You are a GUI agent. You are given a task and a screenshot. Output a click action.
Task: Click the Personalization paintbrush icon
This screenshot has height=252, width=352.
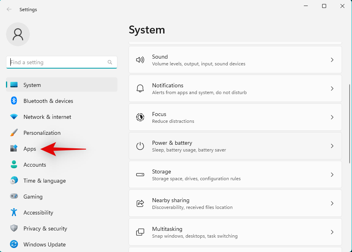(x=14, y=133)
